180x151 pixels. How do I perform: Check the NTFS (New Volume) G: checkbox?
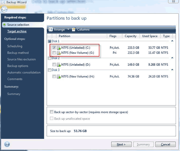click(x=54, y=53)
